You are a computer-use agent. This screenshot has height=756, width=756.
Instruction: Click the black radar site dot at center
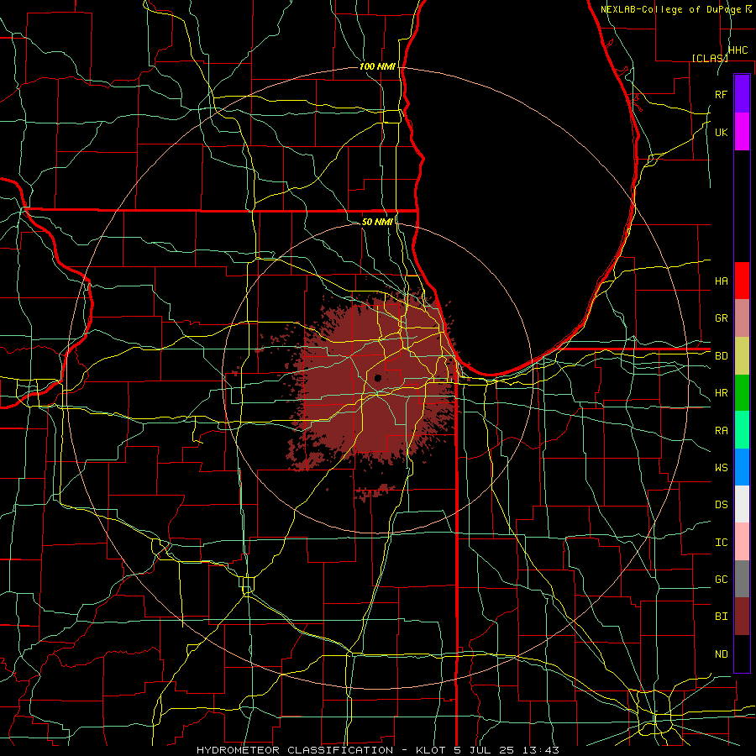point(378,378)
